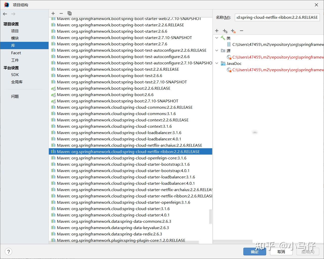Click the remove library minus icon above the list
Screen dimensions: 324x259
pos(61,13)
